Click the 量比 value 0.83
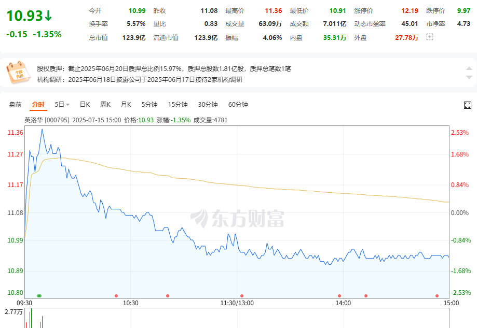This screenshot has height=328, width=477. tap(211, 24)
